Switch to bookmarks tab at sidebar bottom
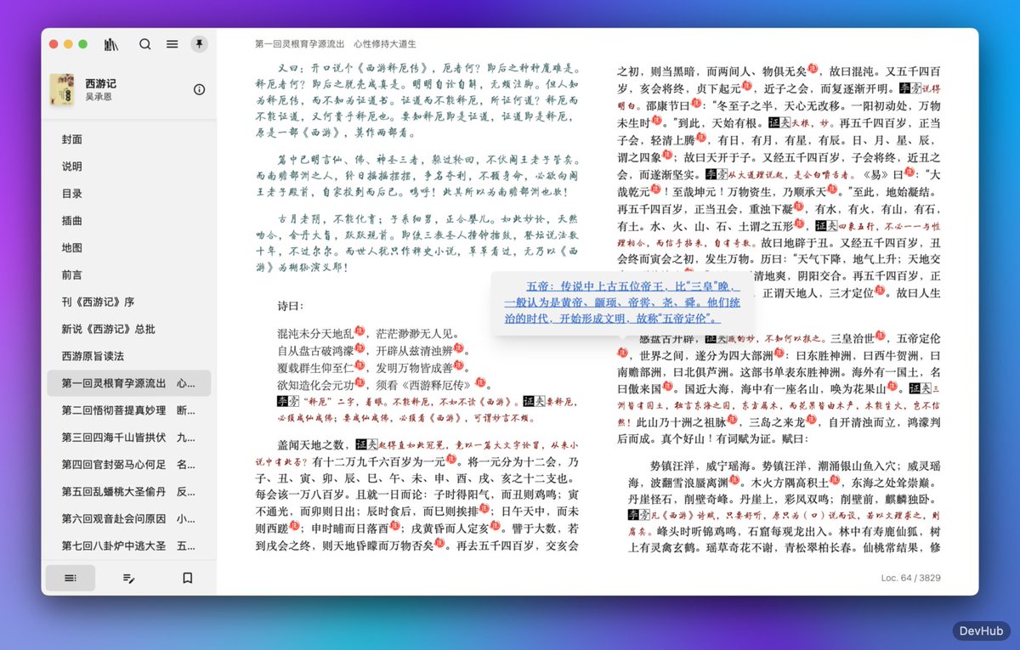1020x650 pixels. (187, 578)
